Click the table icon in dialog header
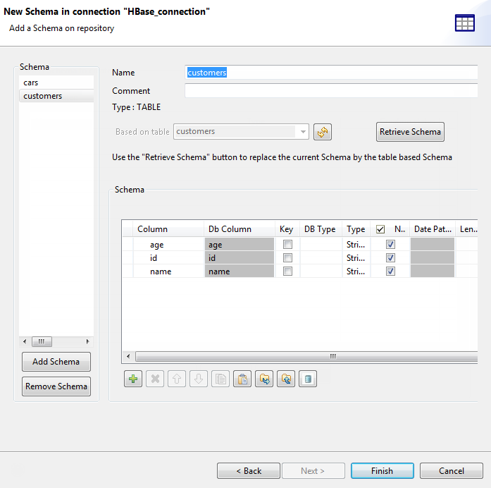The image size is (491, 488). point(465,23)
